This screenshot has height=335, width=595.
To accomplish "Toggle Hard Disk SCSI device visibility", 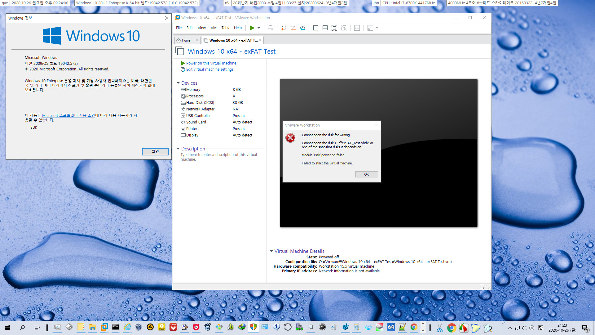I will click(x=200, y=102).
